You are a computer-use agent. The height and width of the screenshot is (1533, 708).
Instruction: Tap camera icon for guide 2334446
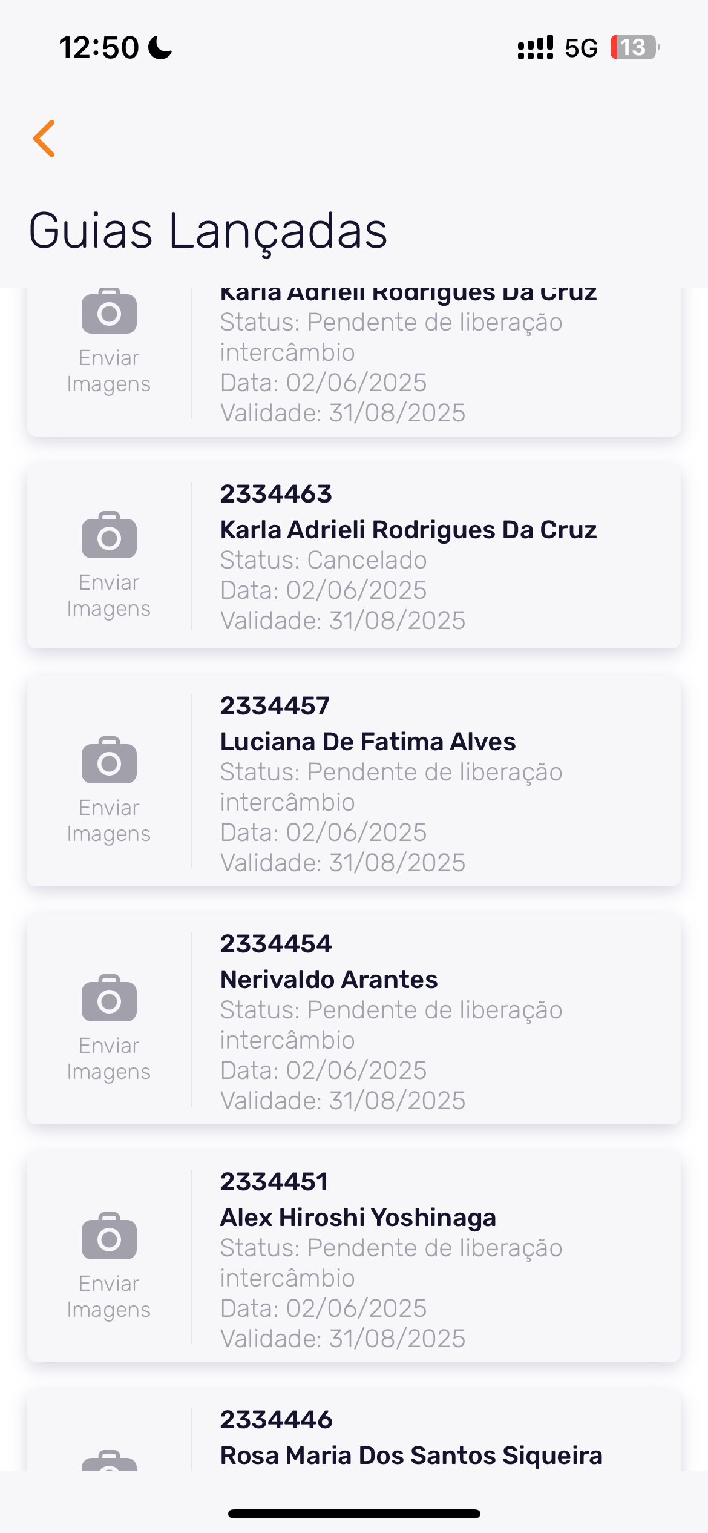click(109, 1460)
